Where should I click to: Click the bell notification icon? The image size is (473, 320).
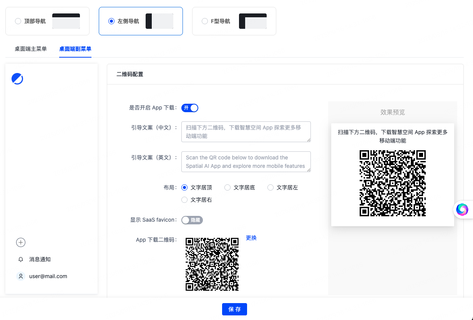(21, 260)
